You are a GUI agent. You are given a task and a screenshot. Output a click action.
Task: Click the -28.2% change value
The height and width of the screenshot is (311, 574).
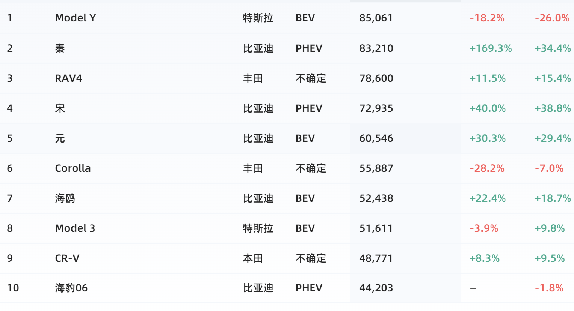(x=487, y=168)
